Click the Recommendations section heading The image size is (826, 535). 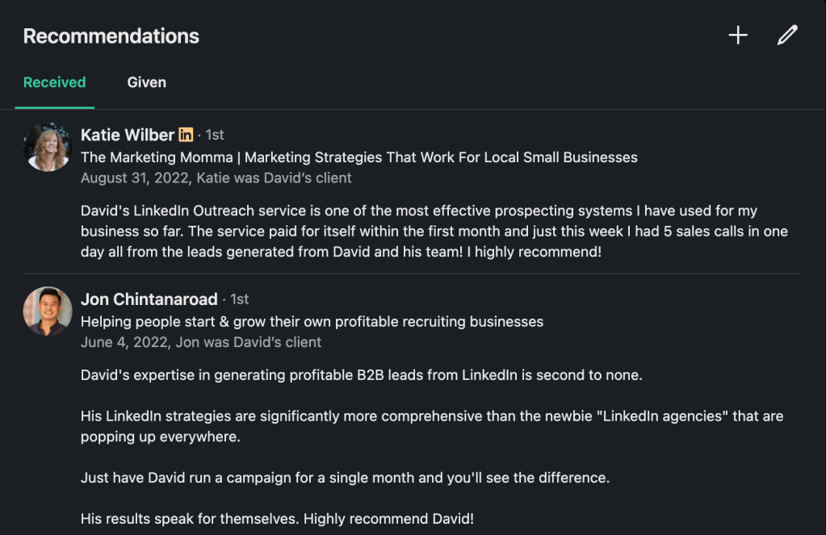point(111,36)
